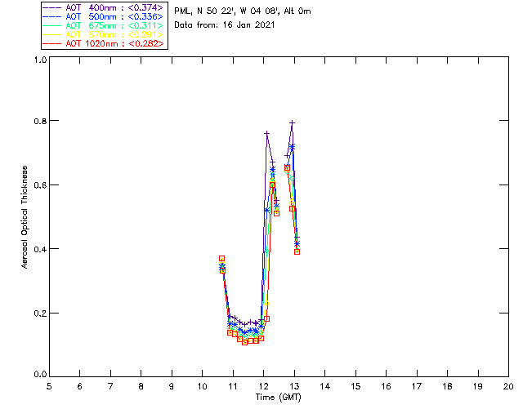523x418 pixels.
Task: Click the 16 hour x-axis label
Action: [x=387, y=386]
